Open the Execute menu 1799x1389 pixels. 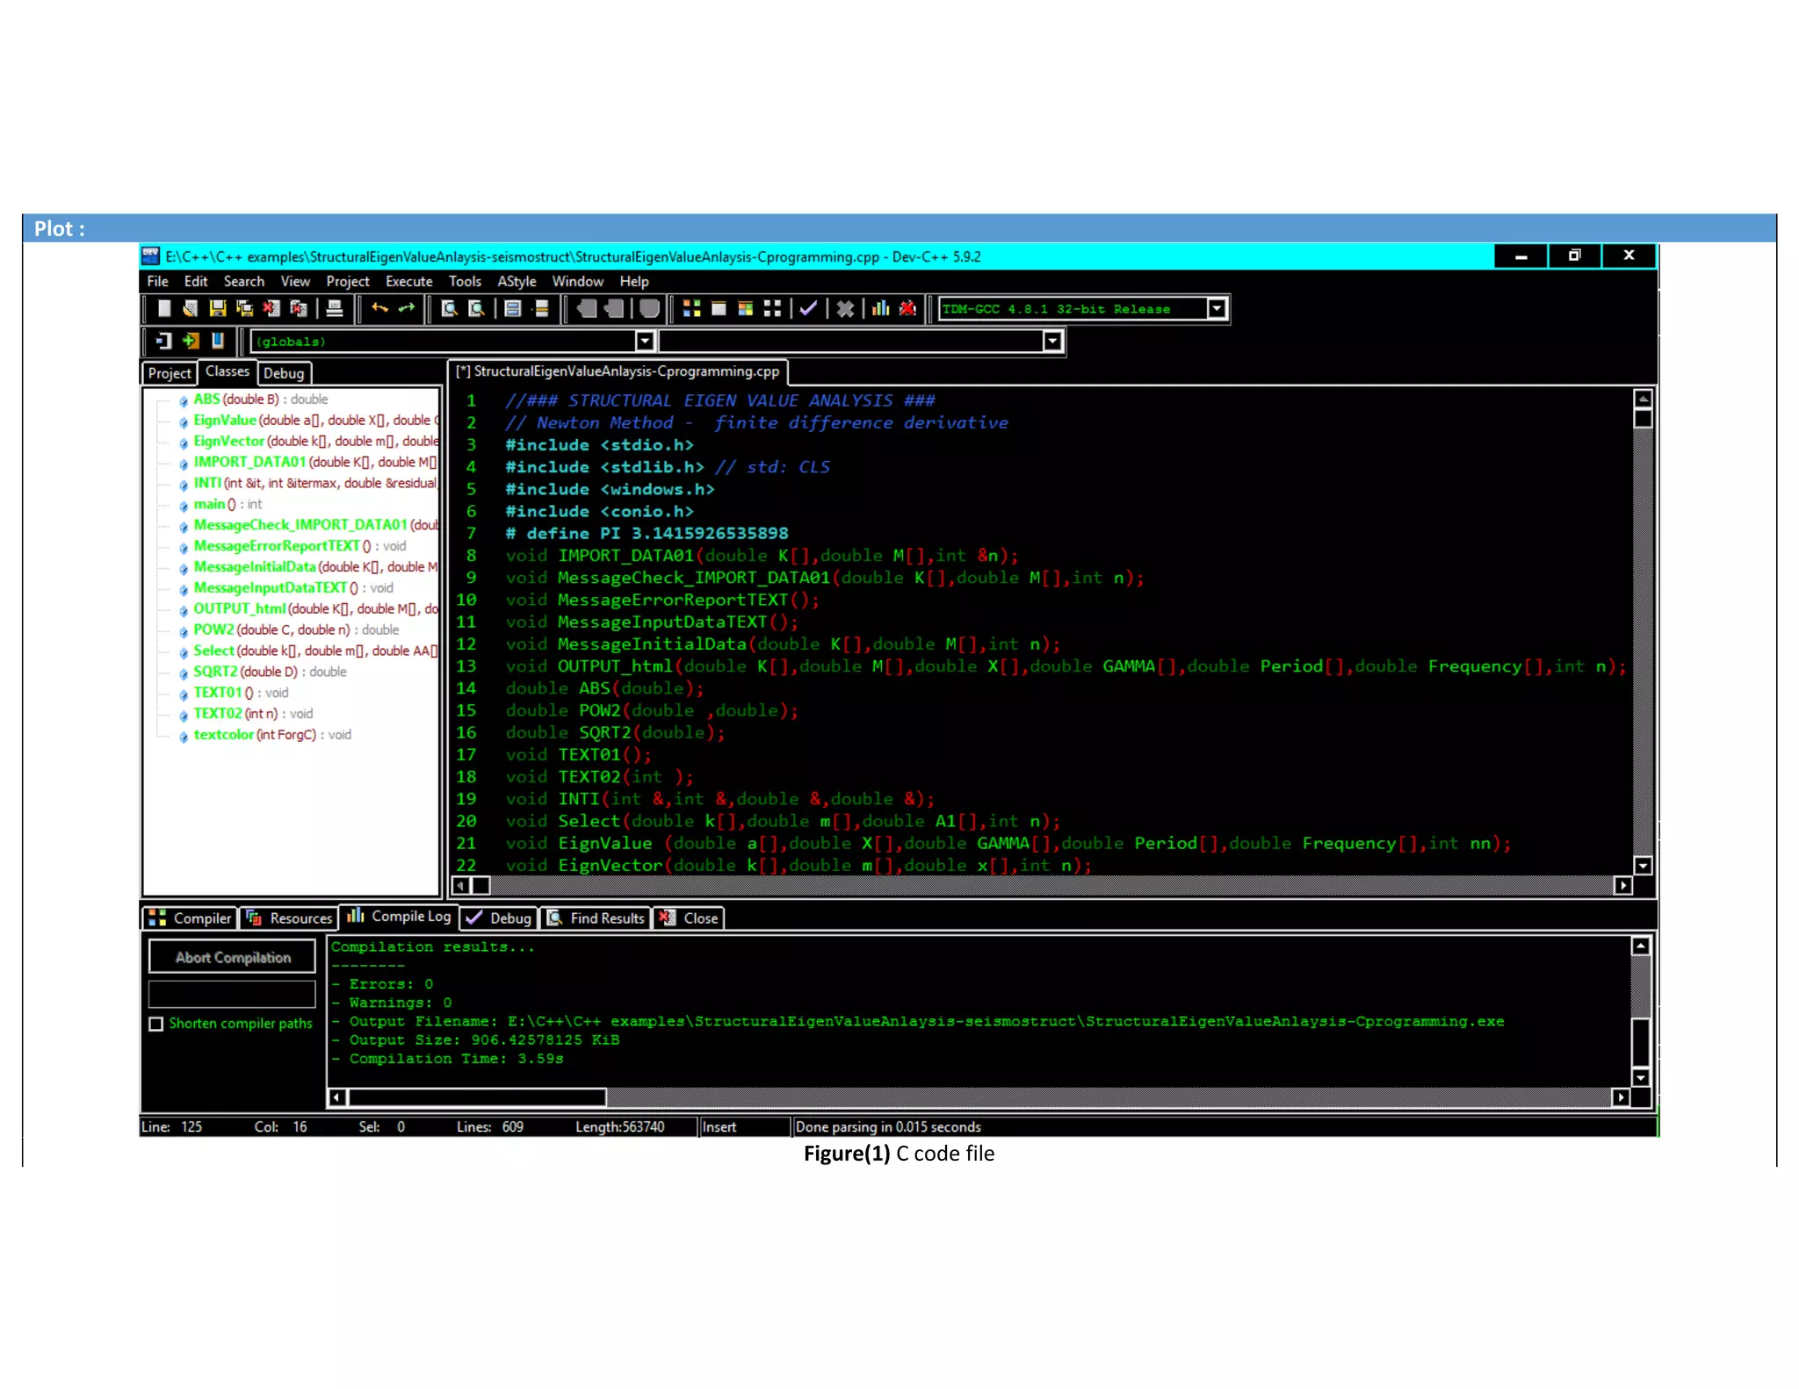(x=408, y=281)
